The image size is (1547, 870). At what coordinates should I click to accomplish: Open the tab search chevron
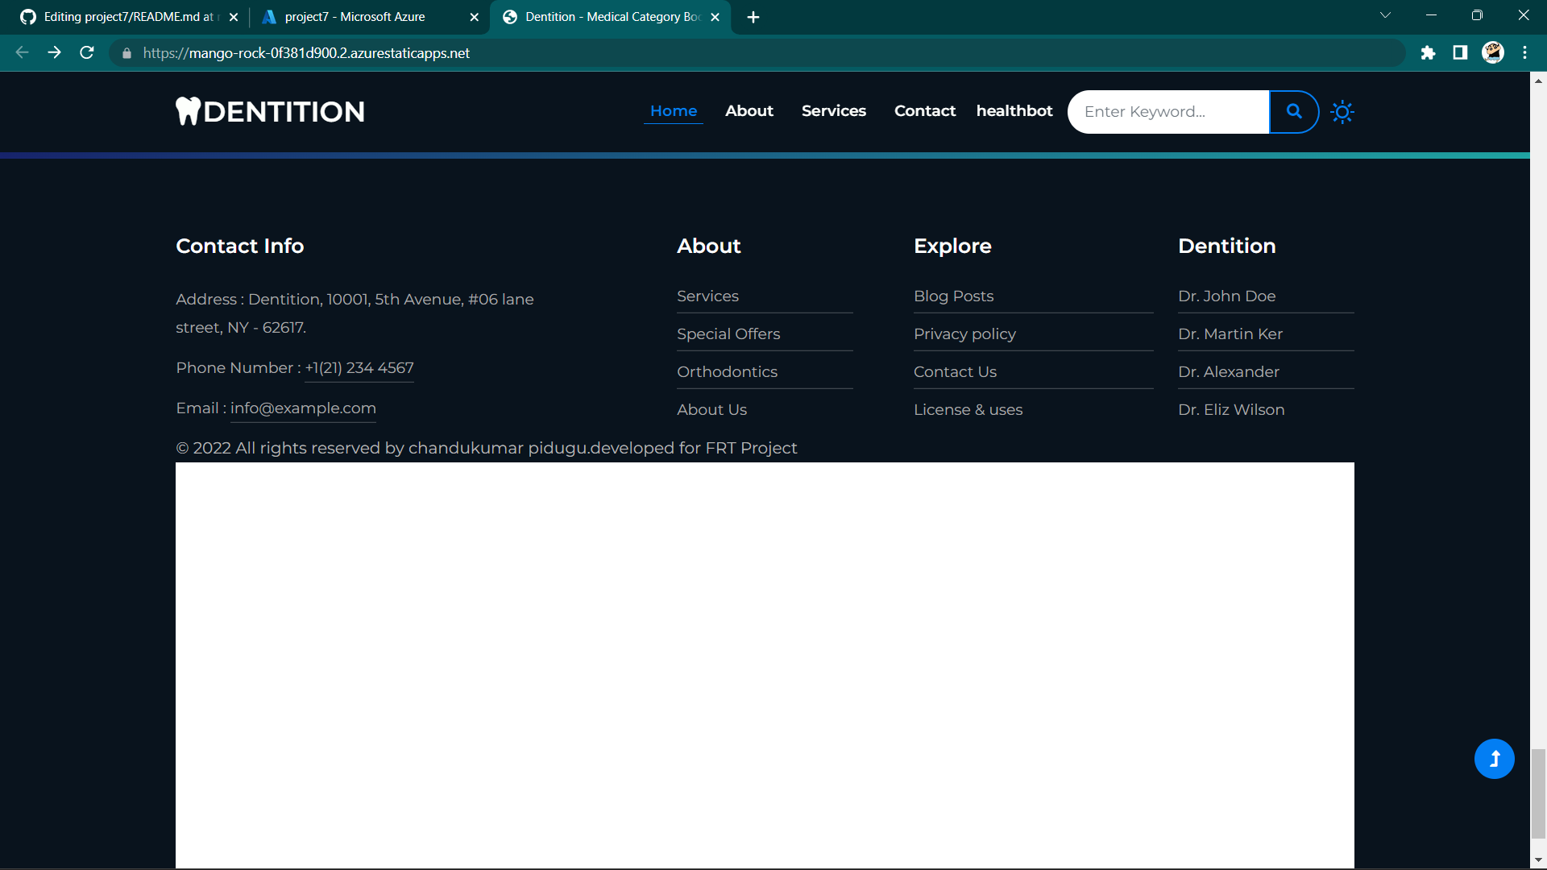[x=1386, y=14]
